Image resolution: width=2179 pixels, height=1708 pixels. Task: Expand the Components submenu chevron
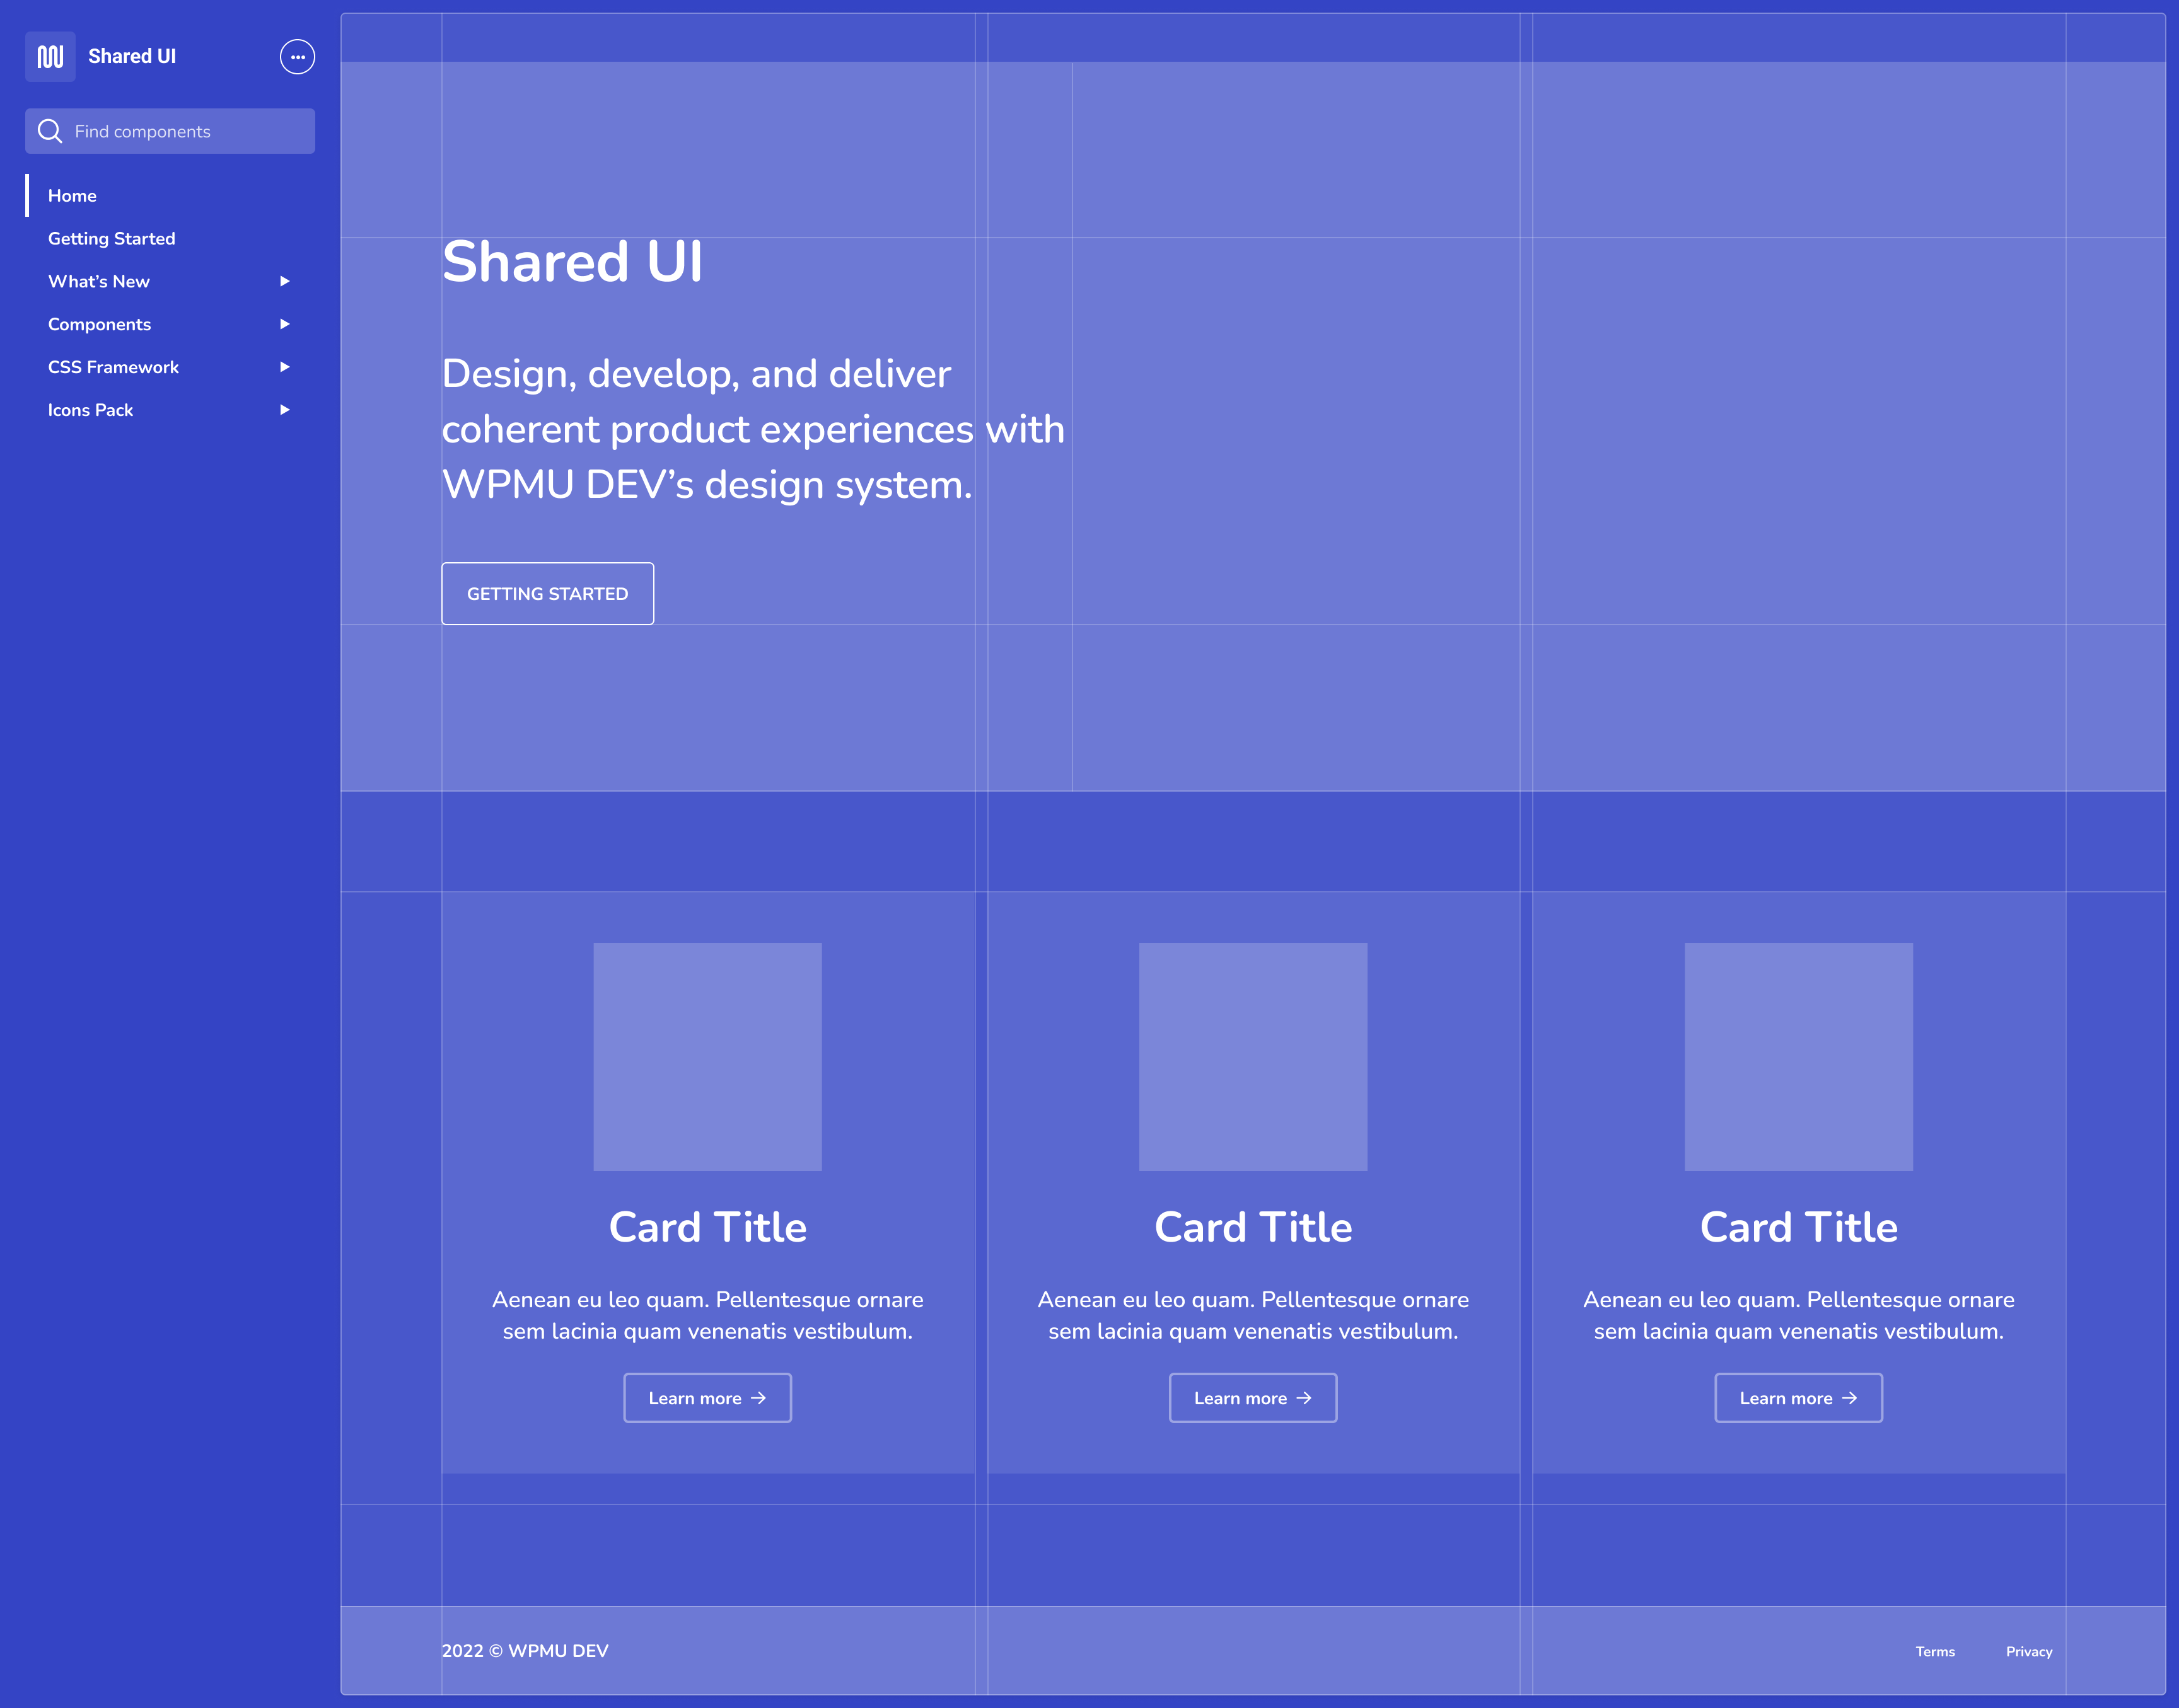click(285, 324)
